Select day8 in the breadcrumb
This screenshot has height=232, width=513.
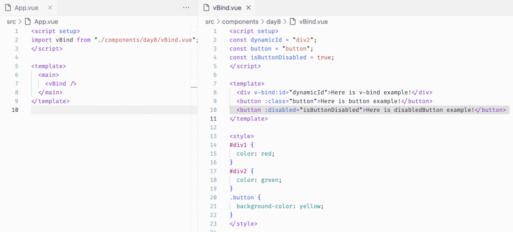[x=274, y=22]
